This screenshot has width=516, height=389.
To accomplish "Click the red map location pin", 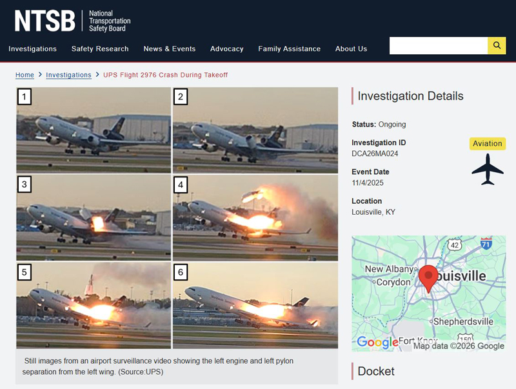I will point(428,279).
